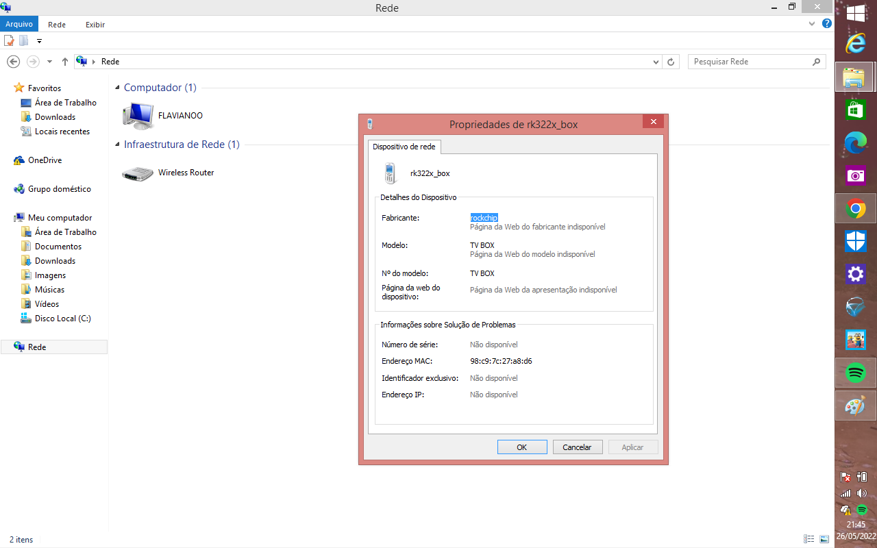This screenshot has height=548, width=877.
Task: Open the Windows Start button
Action: click(x=856, y=13)
